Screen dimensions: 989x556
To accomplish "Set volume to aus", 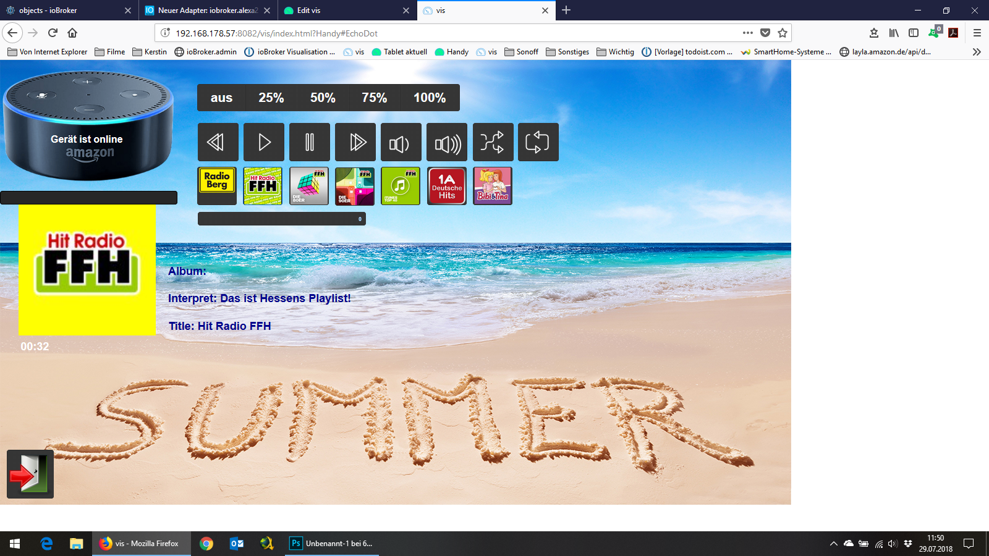I will click(x=221, y=98).
